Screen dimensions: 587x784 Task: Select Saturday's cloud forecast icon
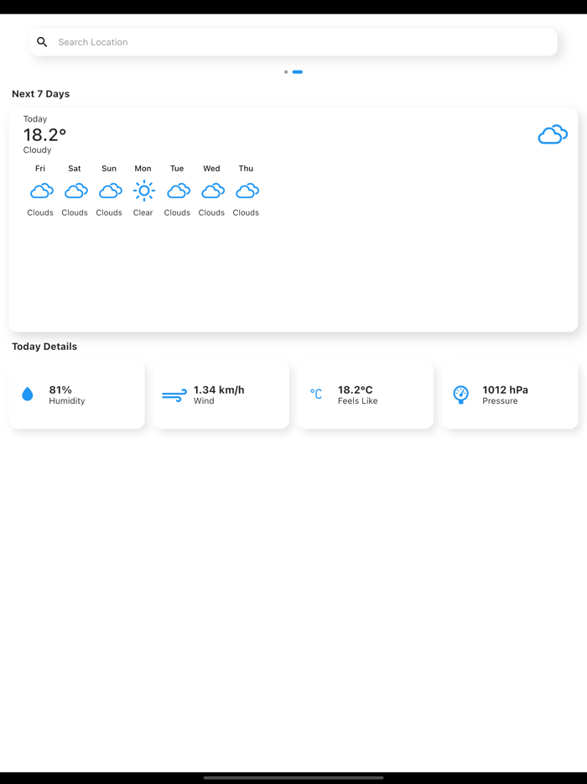click(x=76, y=191)
